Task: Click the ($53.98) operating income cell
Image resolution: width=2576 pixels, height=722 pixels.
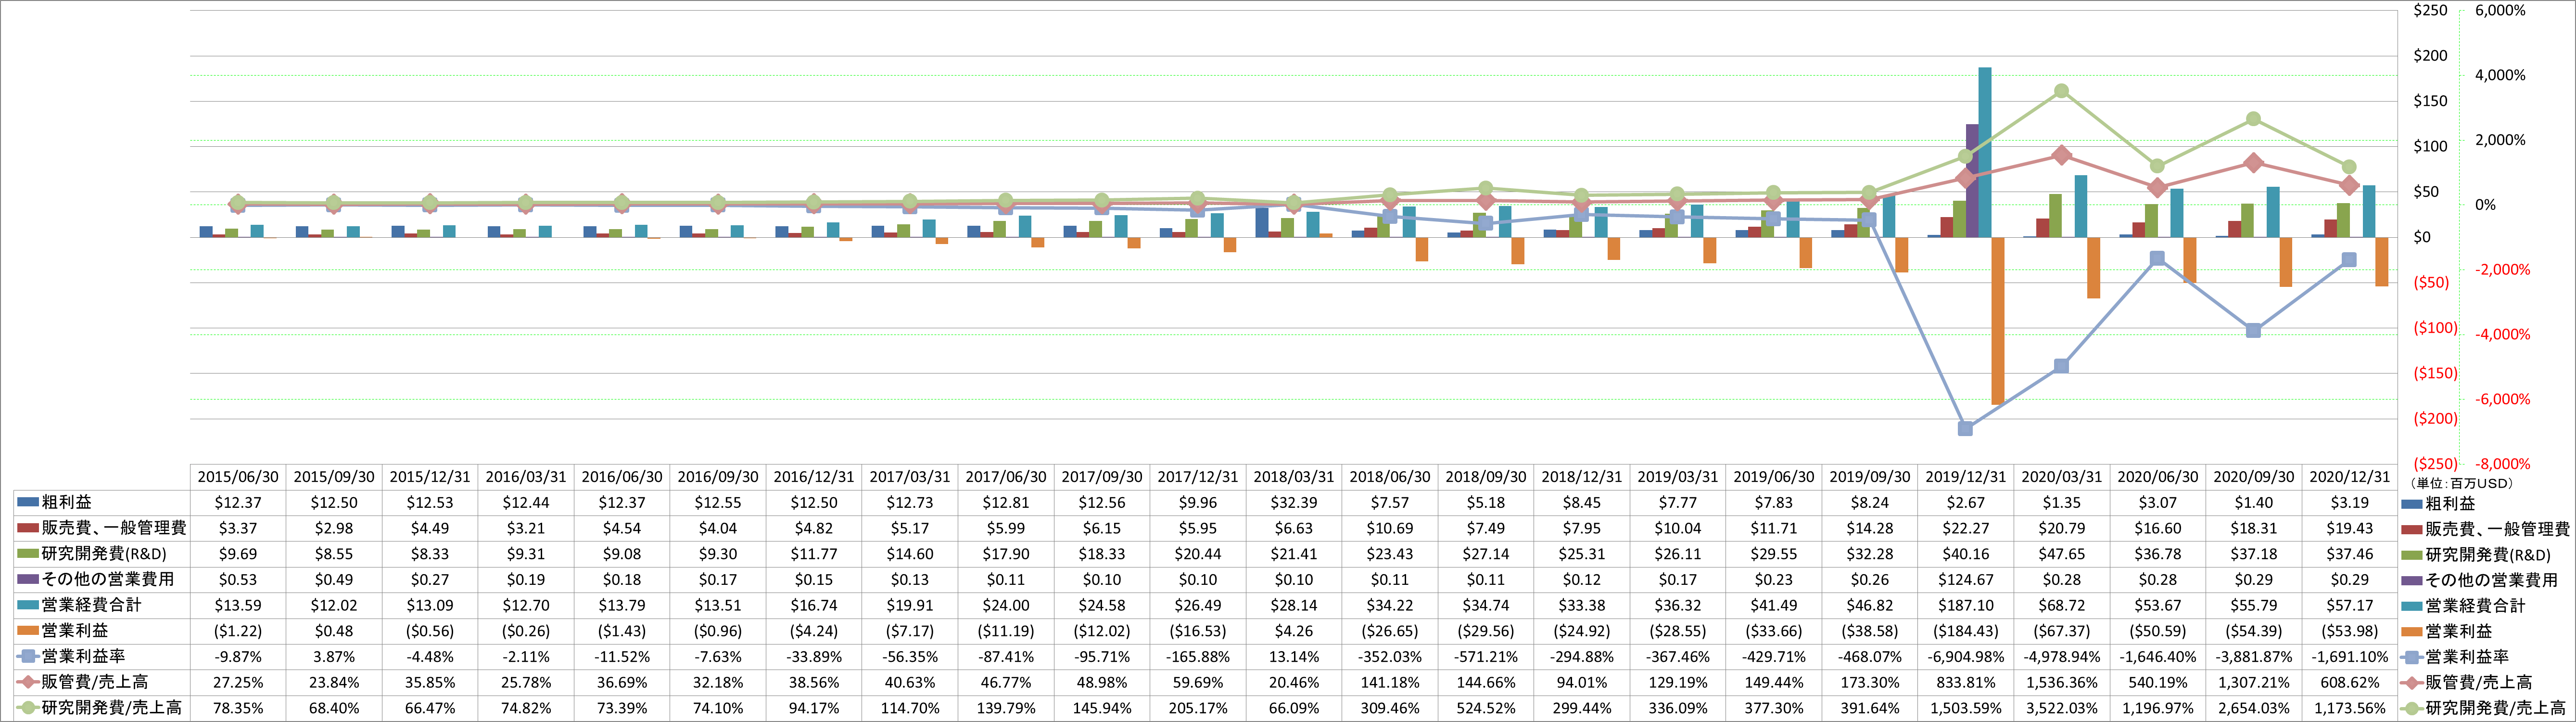Action: 2350,631
